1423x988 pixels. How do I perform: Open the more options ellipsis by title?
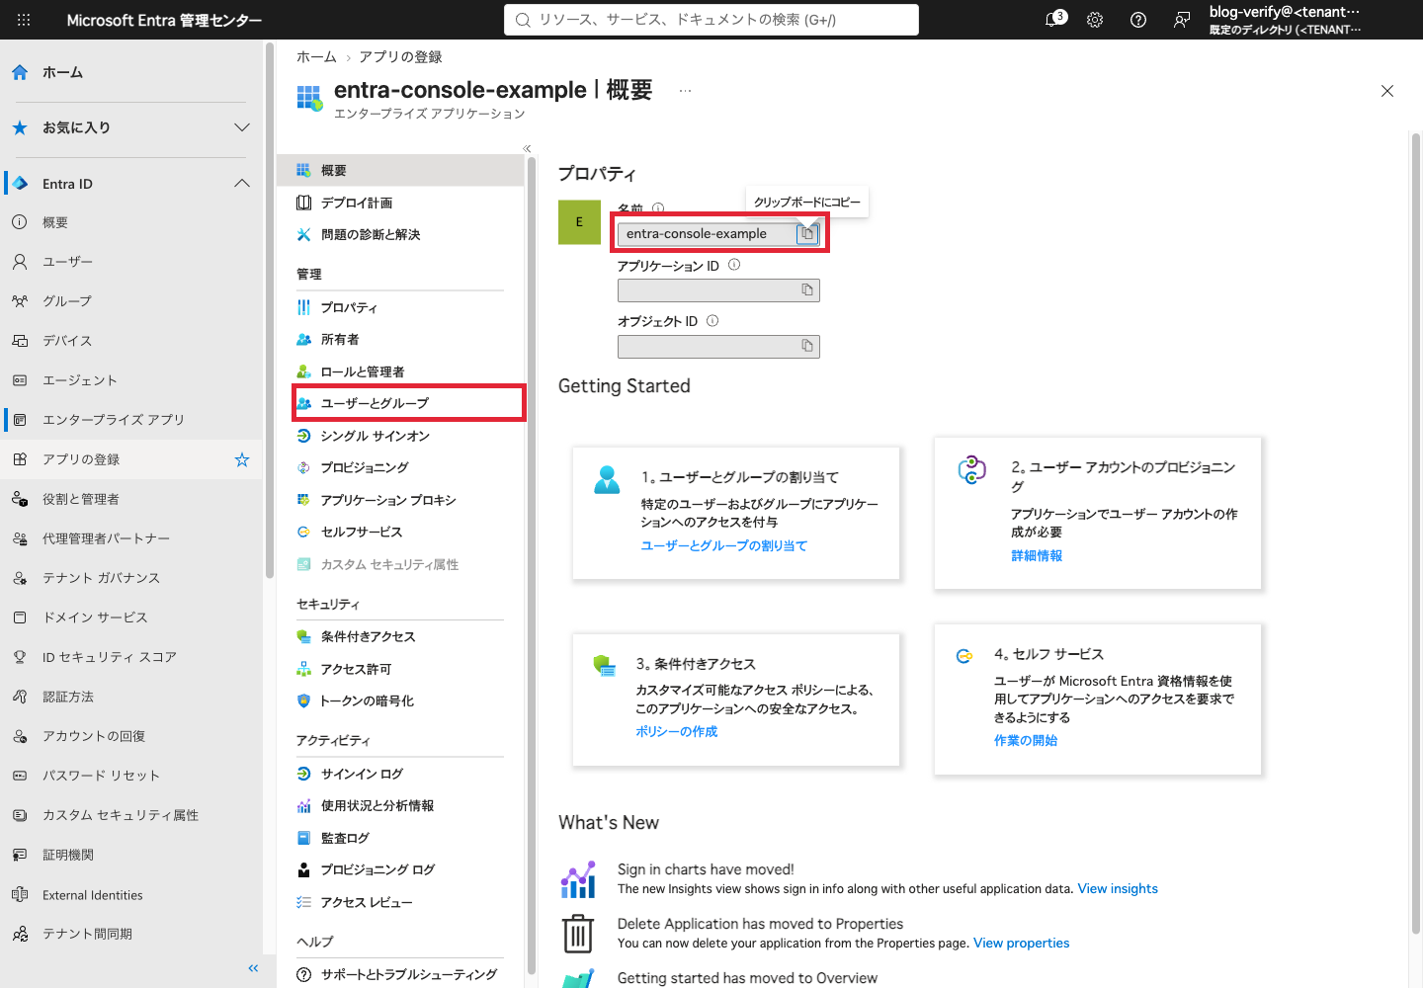(685, 91)
